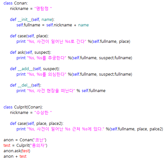Click the 'test = Culprit("용의자")' line

(x=25, y=145)
